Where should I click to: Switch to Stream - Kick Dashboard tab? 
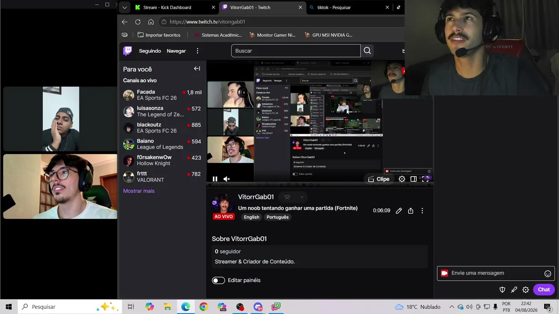[175, 7]
